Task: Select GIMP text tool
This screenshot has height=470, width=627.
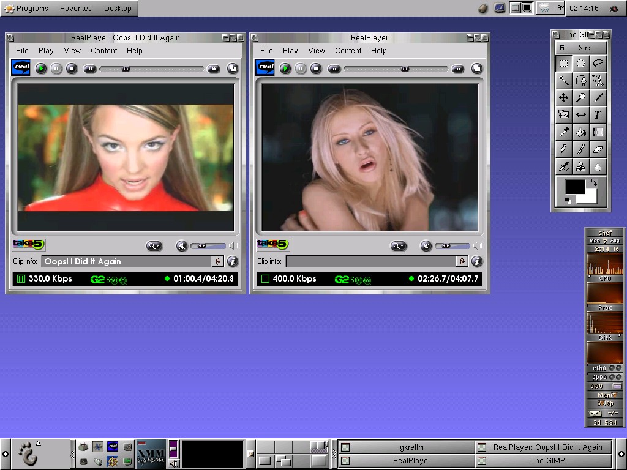Action: pos(598,114)
